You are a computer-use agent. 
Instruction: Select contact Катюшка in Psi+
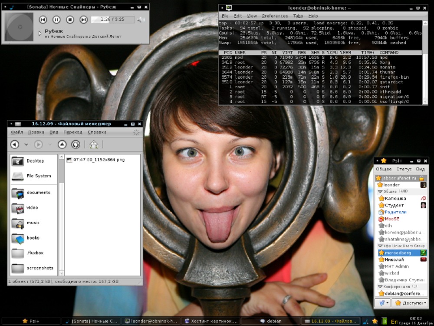click(402, 199)
